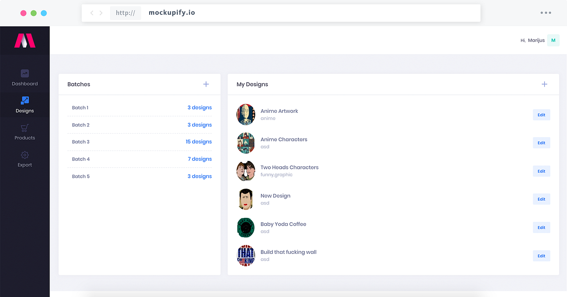Click the pink window close dot
Image resolution: width=567 pixels, height=297 pixels.
[x=23, y=13]
